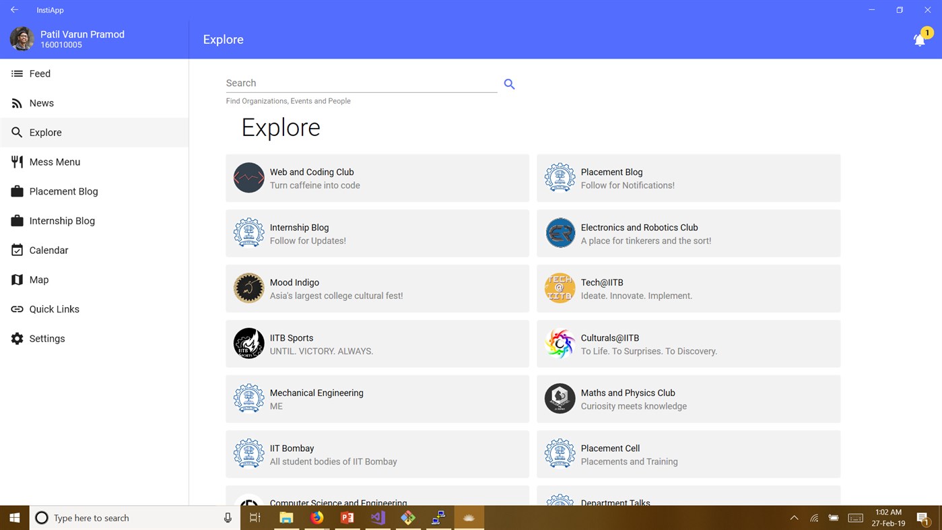
Task: Open Placement Blog from the sidebar
Action: (x=63, y=191)
